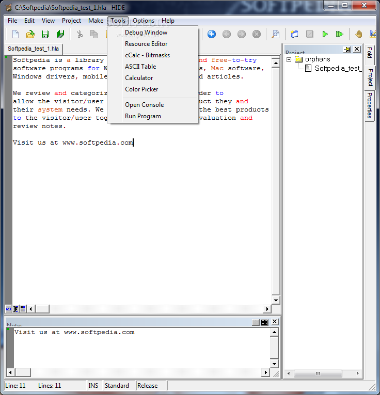
Task: Click Project panel horizontal scrollbar thumb
Action: pos(318,373)
